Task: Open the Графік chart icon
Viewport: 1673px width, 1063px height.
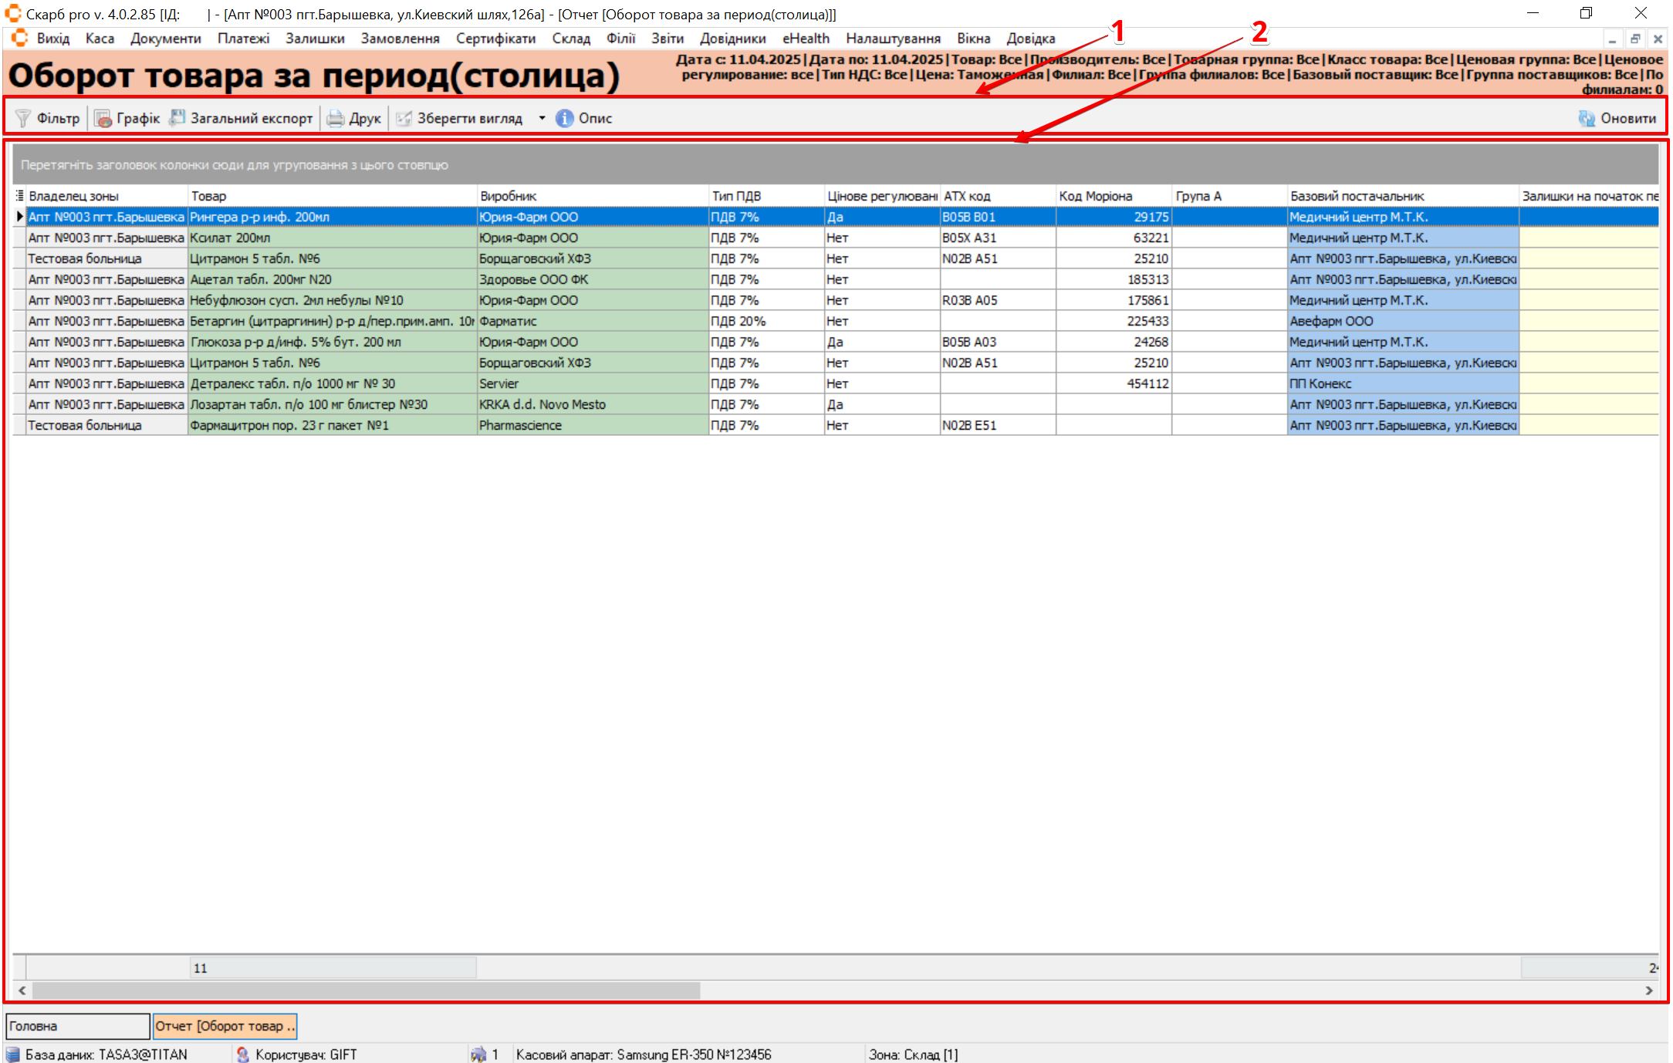Action: (103, 118)
